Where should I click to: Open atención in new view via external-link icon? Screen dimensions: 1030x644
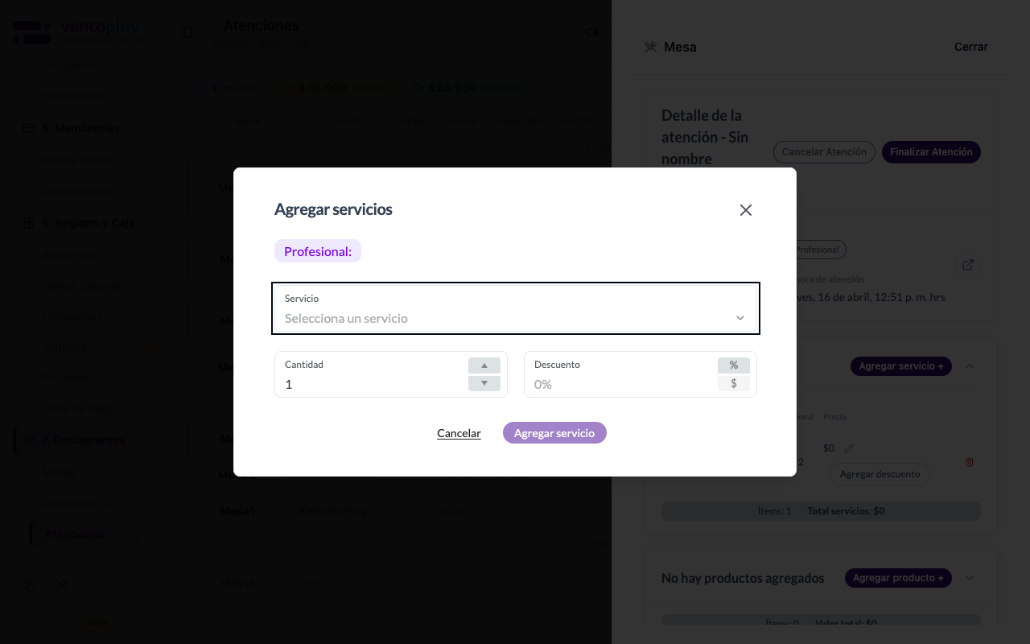pos(967,264)
